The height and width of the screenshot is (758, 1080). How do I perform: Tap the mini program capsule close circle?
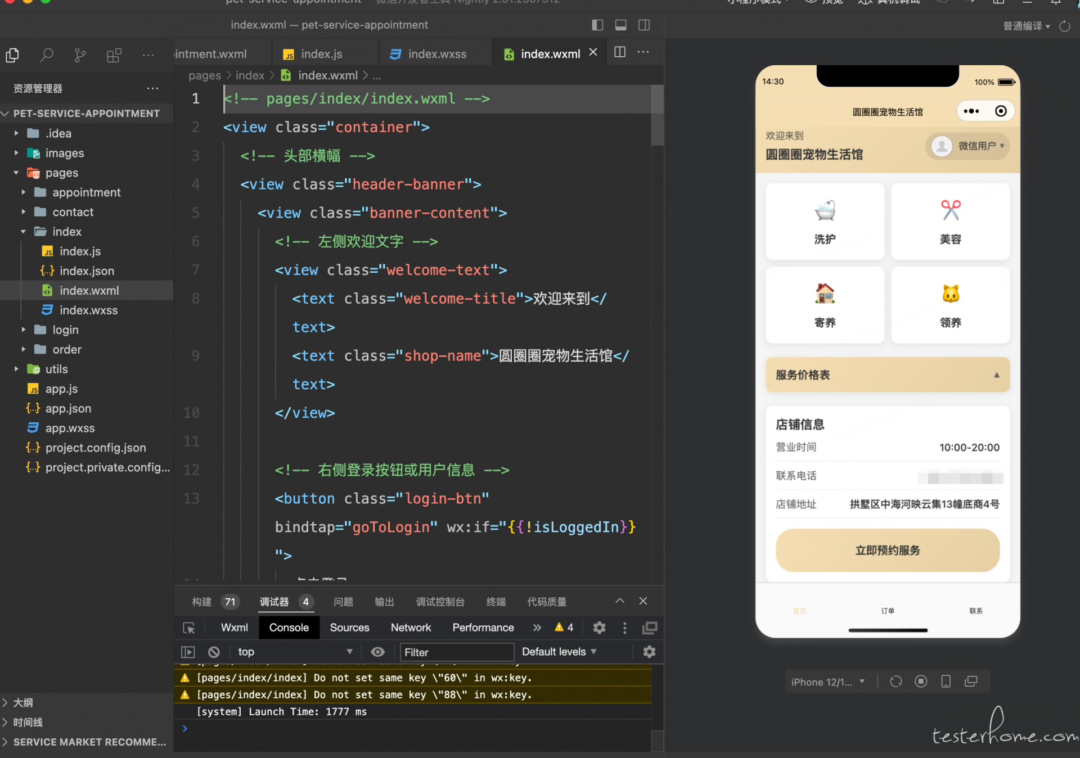pyautogui.click(x=1001, y=111)
